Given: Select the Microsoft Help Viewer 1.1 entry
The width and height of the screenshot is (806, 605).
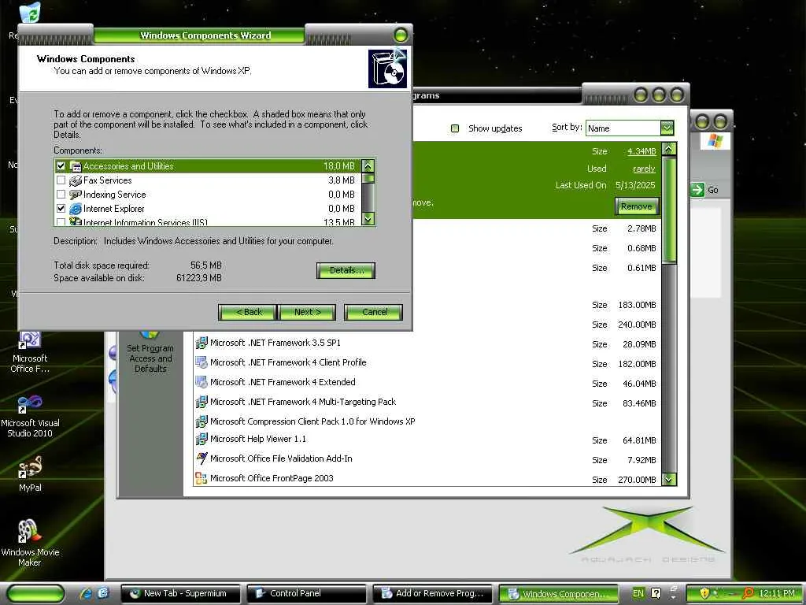Looking at the screenshot, I should click(x=426, y=440).
